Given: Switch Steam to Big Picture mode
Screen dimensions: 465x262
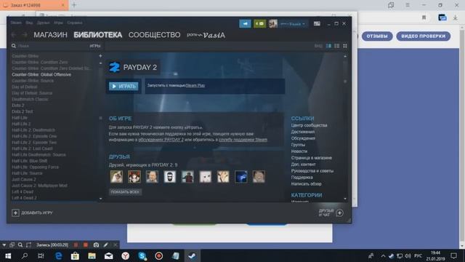Looking at the screenshot, I should [x=317, y=23].
